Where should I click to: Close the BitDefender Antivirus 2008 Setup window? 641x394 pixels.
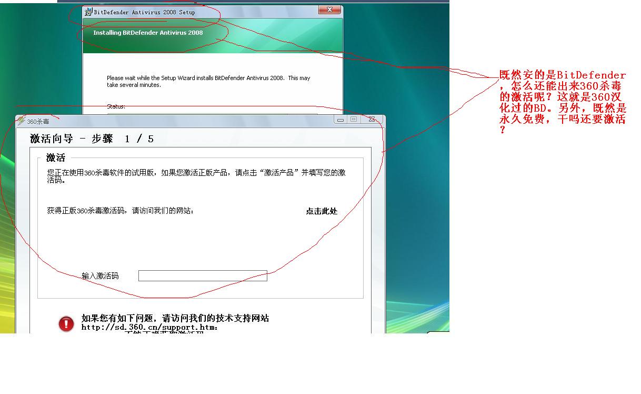coord(329,10)
